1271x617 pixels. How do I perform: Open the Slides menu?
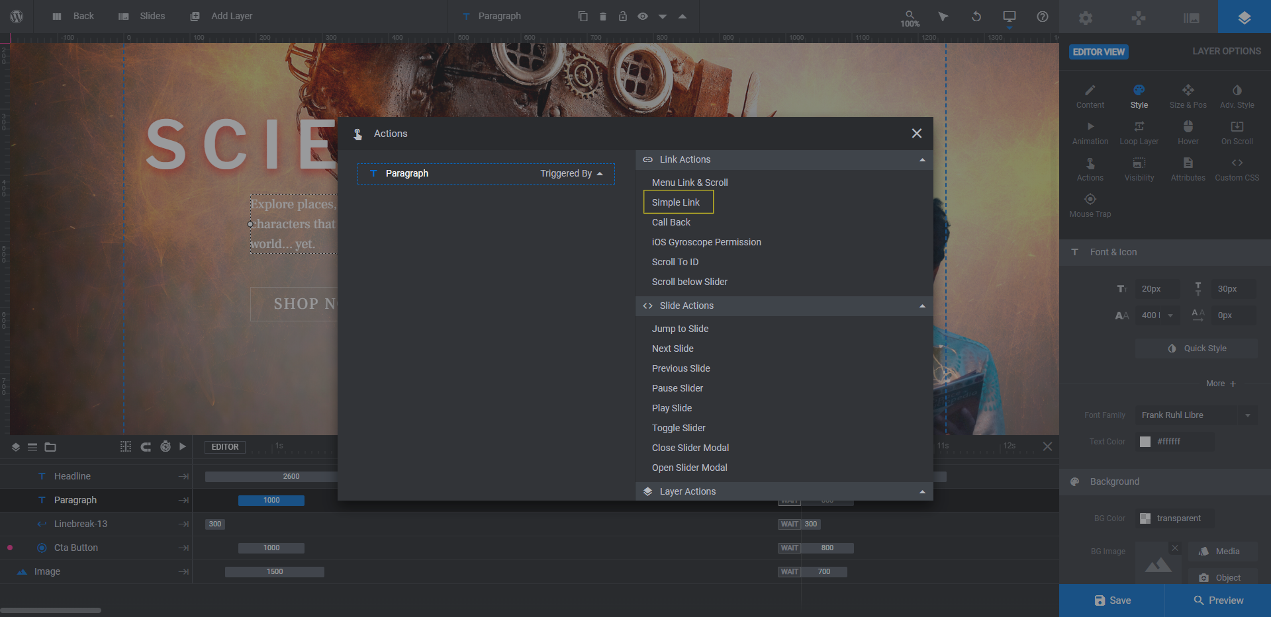[x=142, y=16]
